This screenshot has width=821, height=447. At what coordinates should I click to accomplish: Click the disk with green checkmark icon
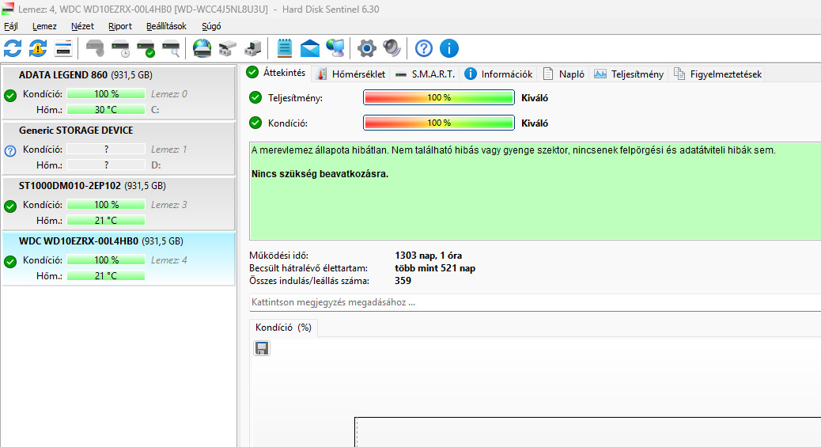[x=146, y=48]
